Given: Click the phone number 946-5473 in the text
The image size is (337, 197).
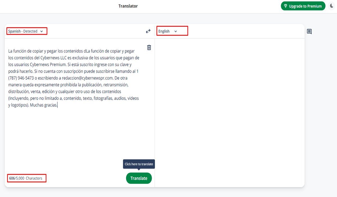Looking at the screenshot, I should [26, 78].
